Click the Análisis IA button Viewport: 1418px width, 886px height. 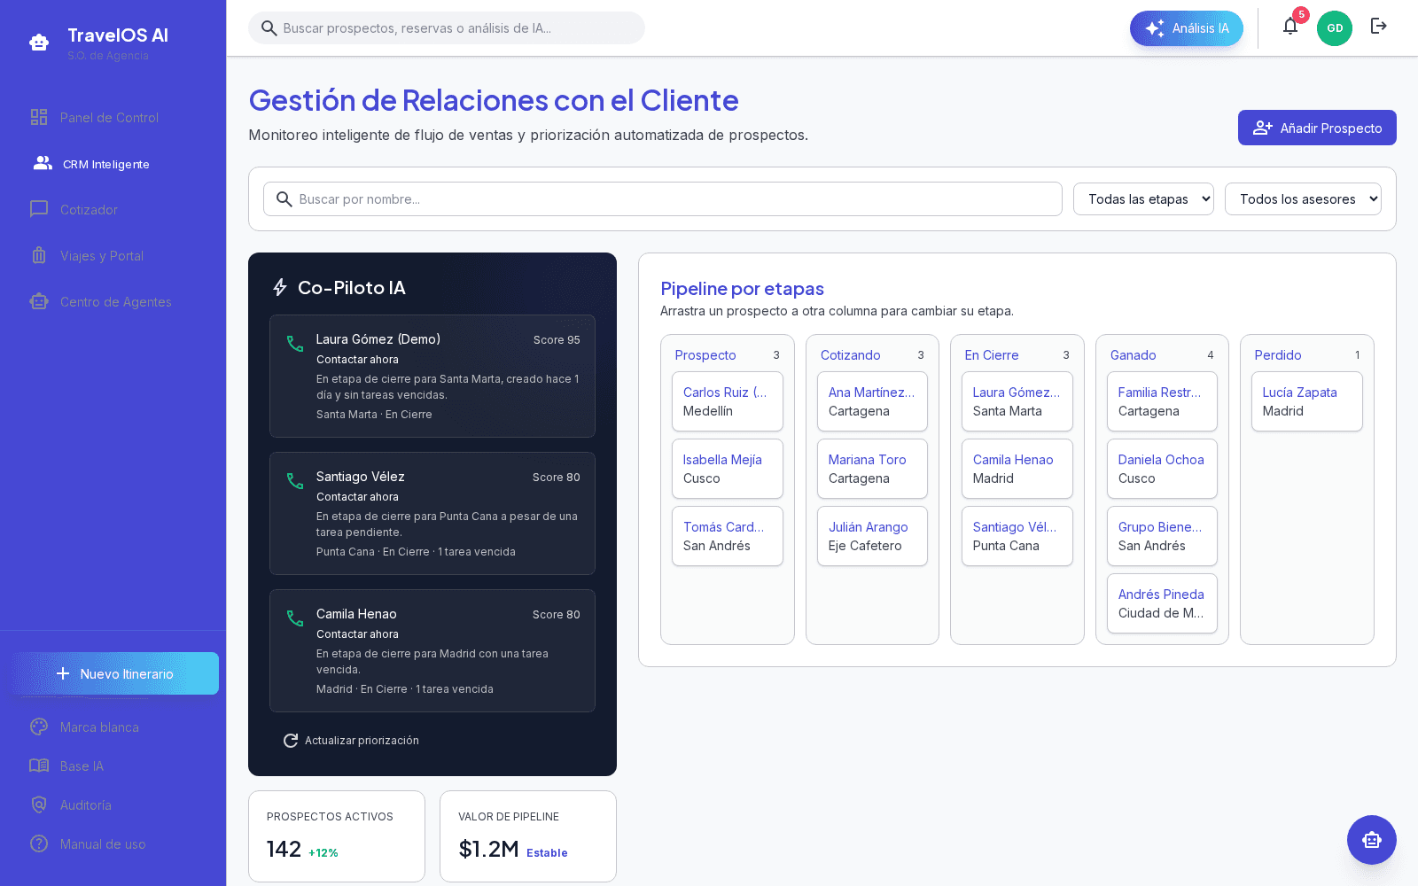point(1187,28)
